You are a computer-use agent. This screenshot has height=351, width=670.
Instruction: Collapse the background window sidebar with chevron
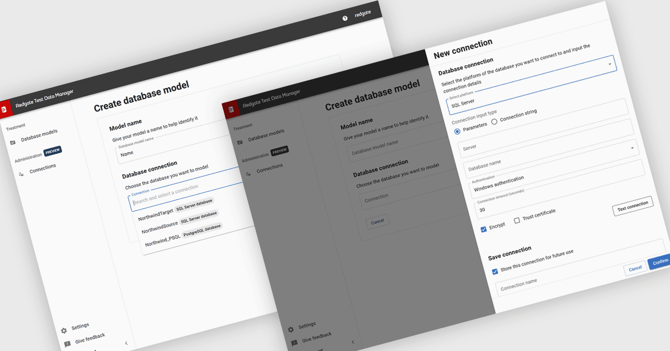126,343
